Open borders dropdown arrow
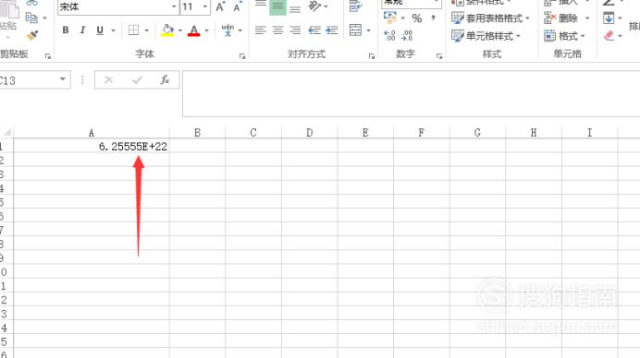This screenshot has height=358, width=640. [x=147, y=30]
